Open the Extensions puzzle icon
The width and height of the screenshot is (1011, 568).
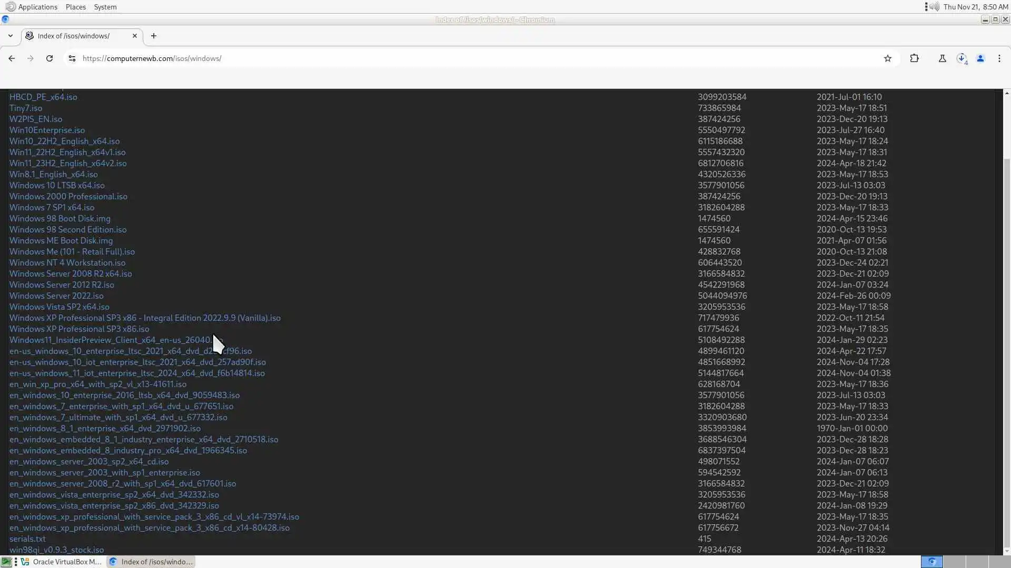915,58
